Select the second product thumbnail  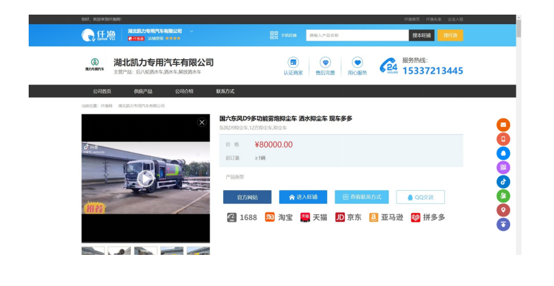(x=119, y=251)
